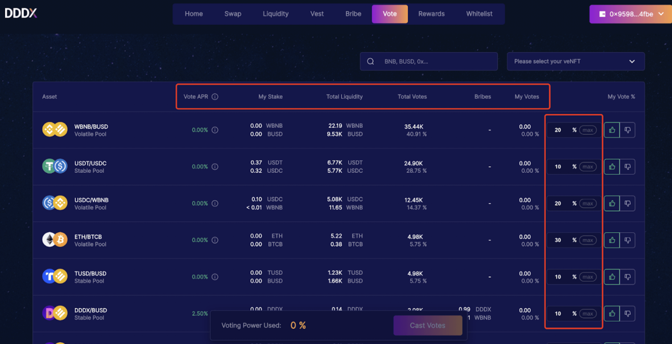Thumbs up the DDDX/BUSD pool

click(612, 314)
